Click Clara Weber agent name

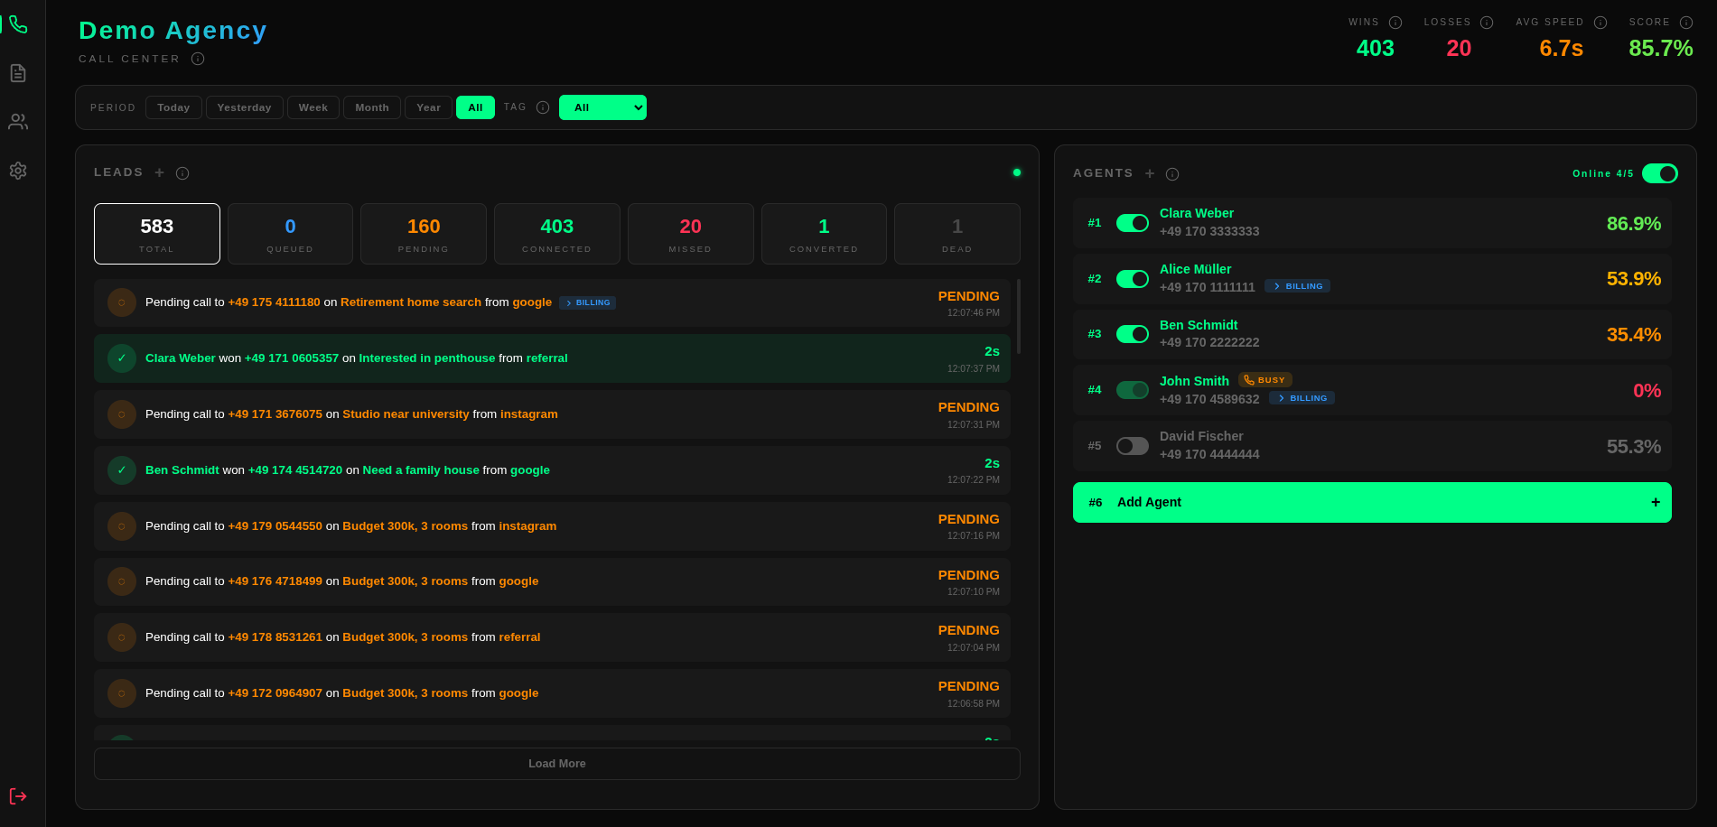coord(1197,213)
